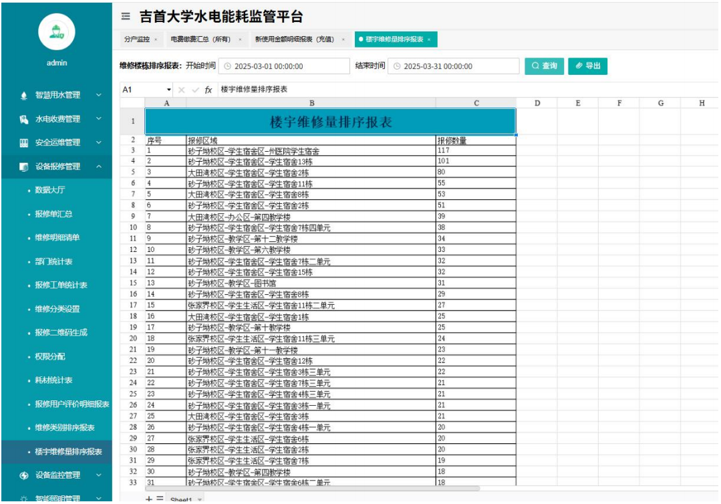721x504 pixels.
Task: Select column D header
Action: (537, 103)
